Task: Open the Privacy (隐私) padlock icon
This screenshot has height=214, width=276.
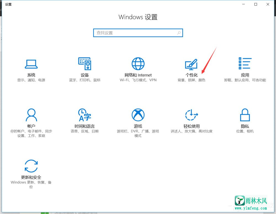Action: [x=245, y=115]
